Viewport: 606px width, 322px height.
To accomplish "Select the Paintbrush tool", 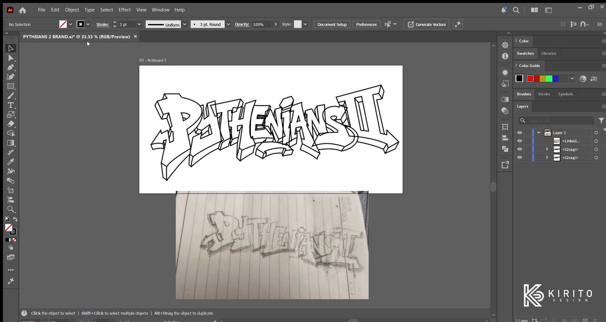I will pos(10,95).
